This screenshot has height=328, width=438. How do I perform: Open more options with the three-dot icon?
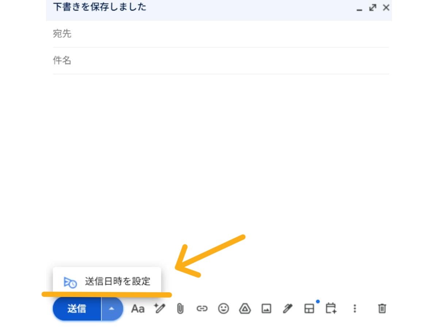coord(354,308)
